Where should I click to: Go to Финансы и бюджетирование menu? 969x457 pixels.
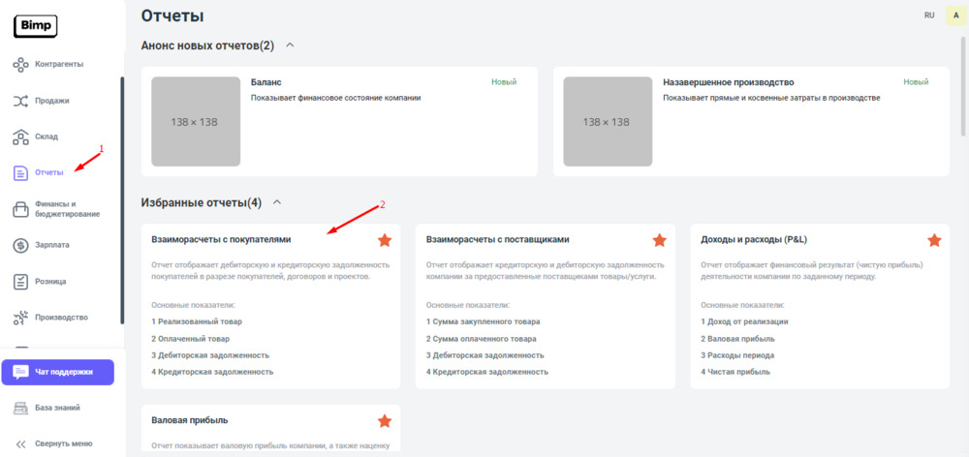(66, 209)
